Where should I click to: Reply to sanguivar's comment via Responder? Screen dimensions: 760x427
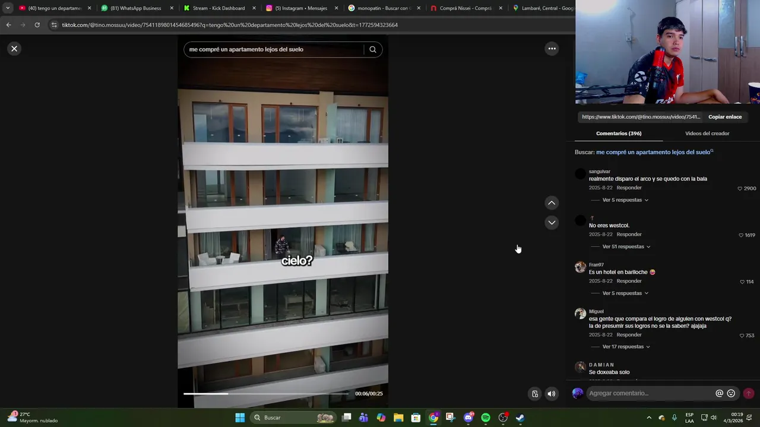[x=629, y=187]
